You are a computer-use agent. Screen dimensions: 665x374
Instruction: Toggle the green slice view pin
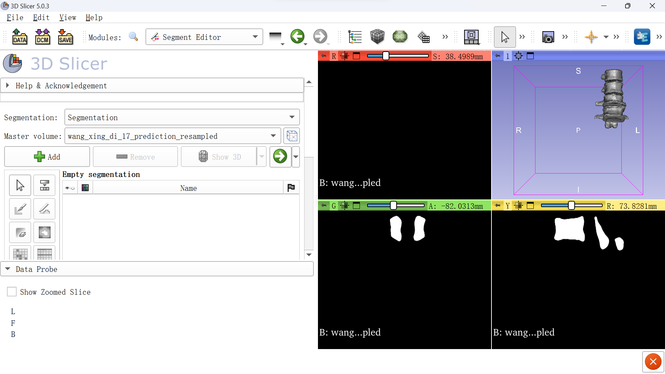(x=323, y=205)
